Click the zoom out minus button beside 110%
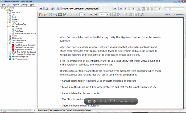This screenshot has width=186, height=113. coord(92,15)
